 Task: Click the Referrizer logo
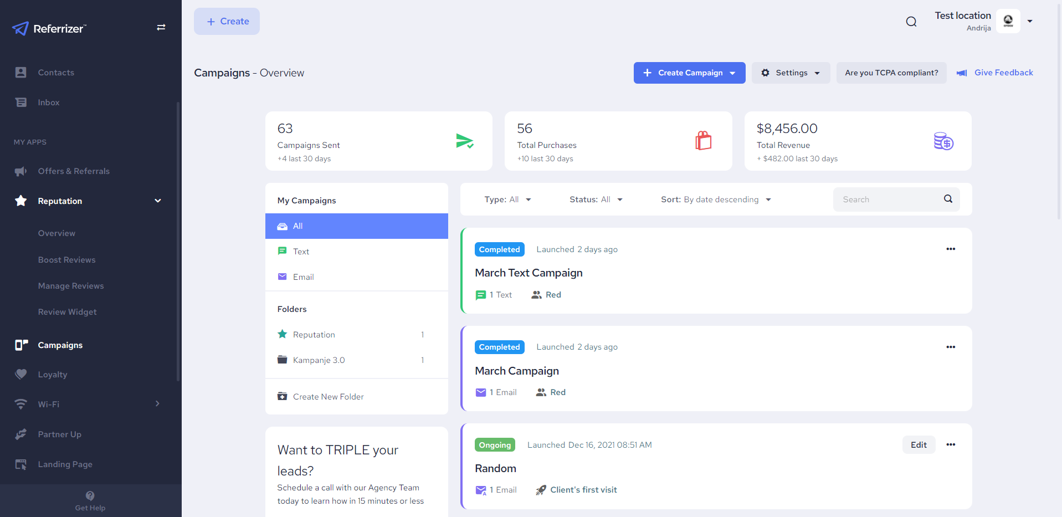point(49,28)
